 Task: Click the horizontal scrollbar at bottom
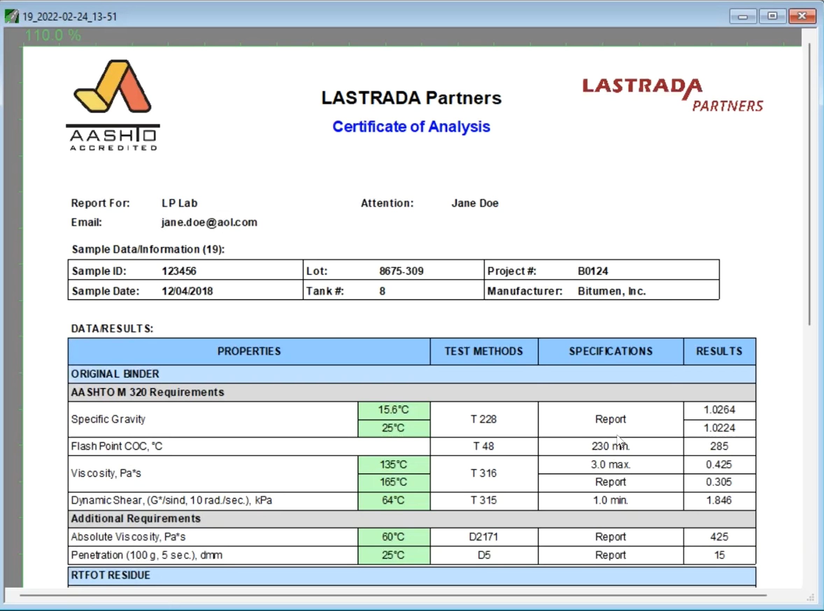tap(393, 595)
